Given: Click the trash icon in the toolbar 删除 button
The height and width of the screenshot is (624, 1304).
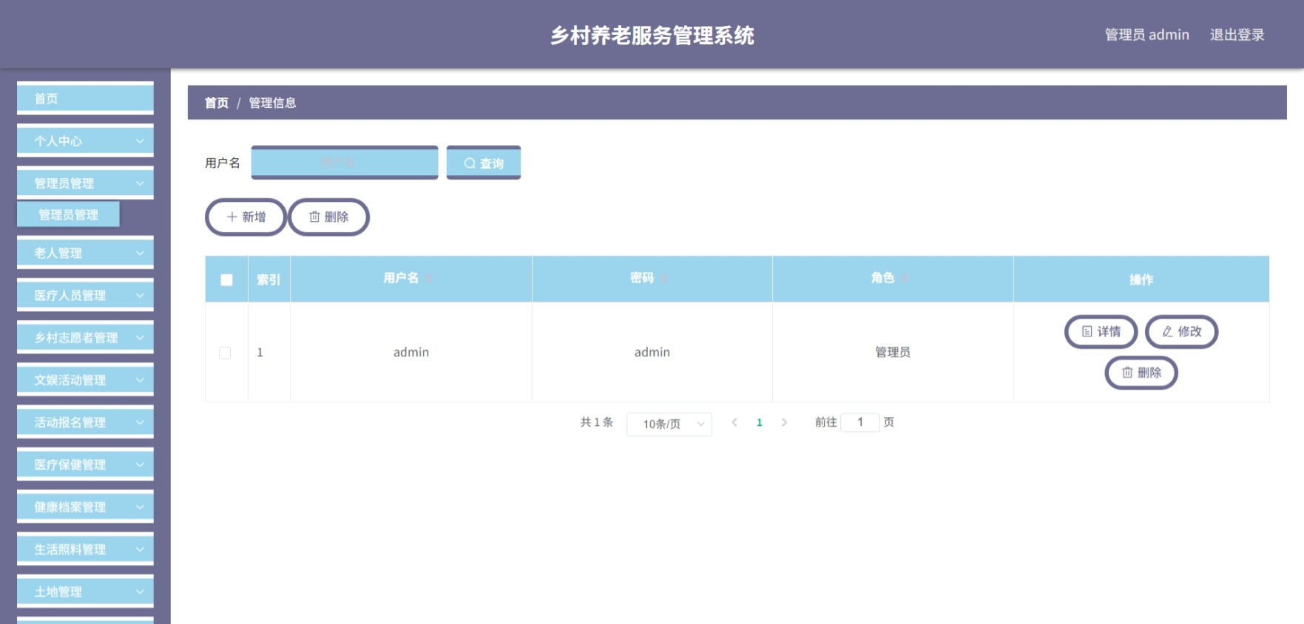Looking at the screenshot, I should pyautogui.click(x=314, y=217).
